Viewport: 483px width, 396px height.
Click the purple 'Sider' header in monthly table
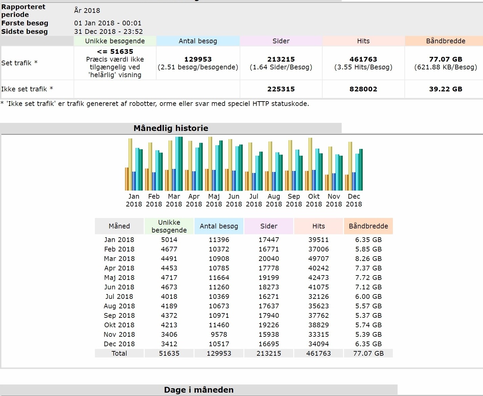pyautogui.click(x=268, y=226)
